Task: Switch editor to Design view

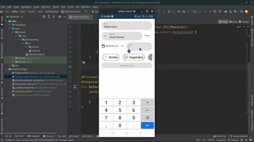Action: pos(244,22)
